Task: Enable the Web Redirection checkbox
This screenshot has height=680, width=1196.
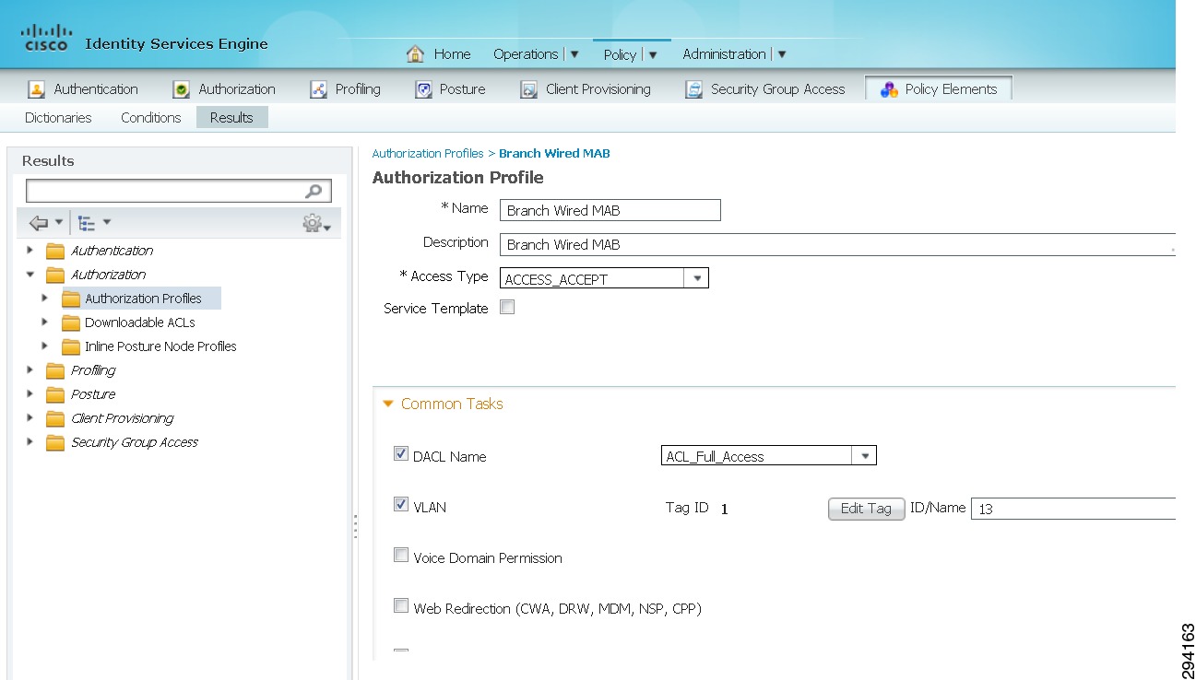Action: 401,605
